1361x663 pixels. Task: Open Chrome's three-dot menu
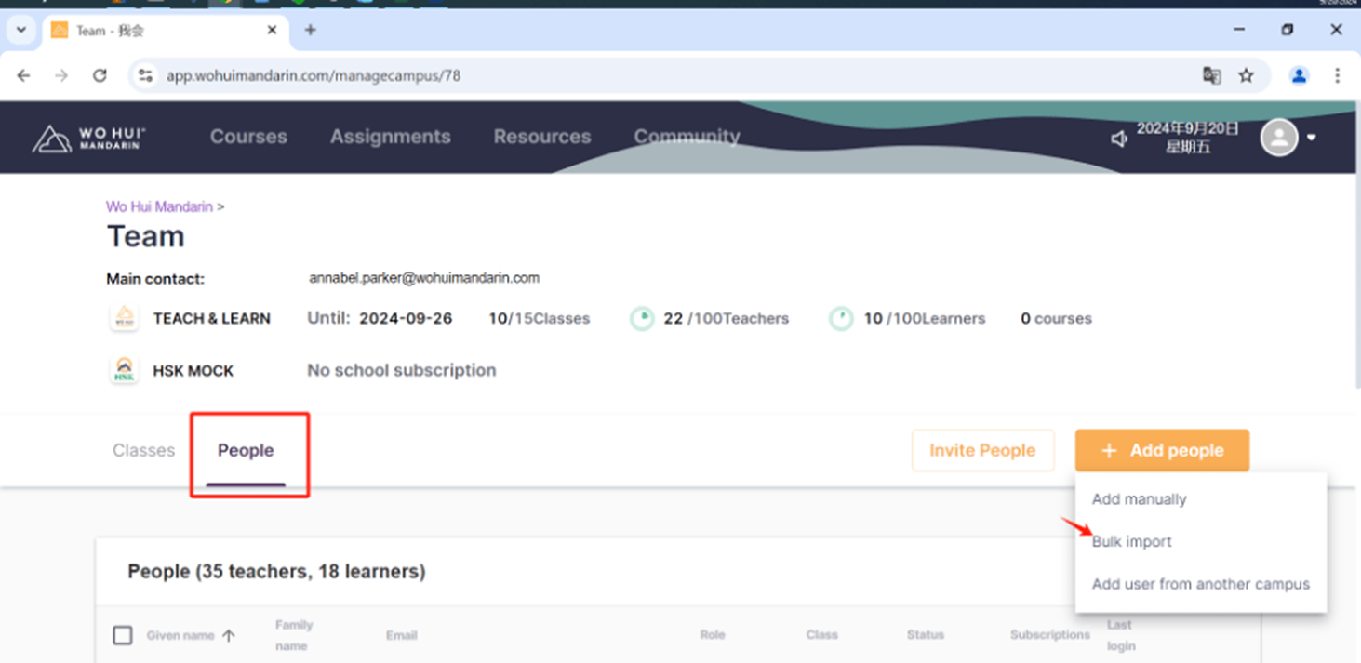[1337, 76]
